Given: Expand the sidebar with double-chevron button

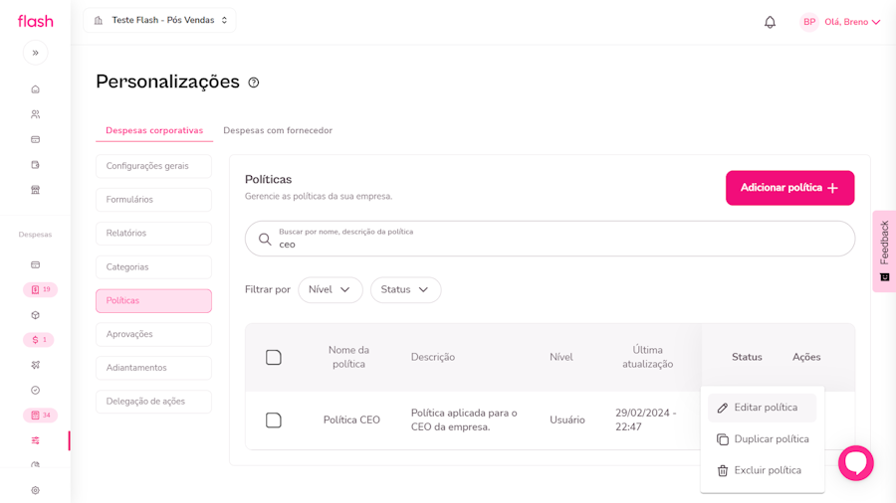Looking at the screenshot, I should tap(36, 53).
